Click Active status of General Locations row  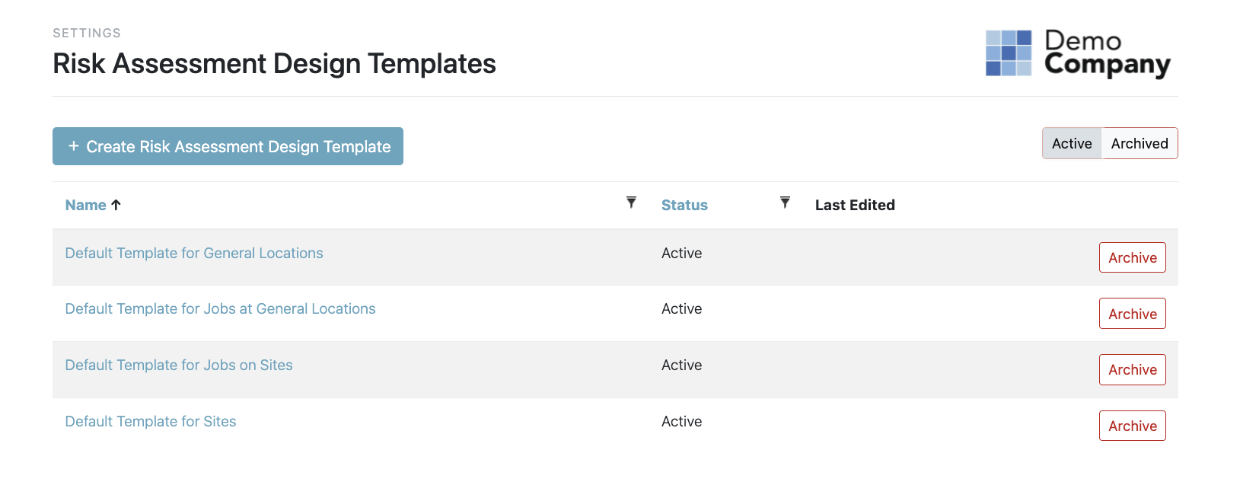[681, 253]
